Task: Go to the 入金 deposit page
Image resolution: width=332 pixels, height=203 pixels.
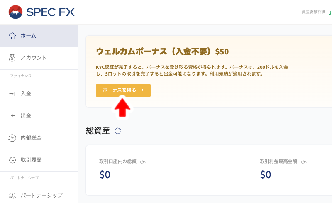Action: click(x=26, y=93)
